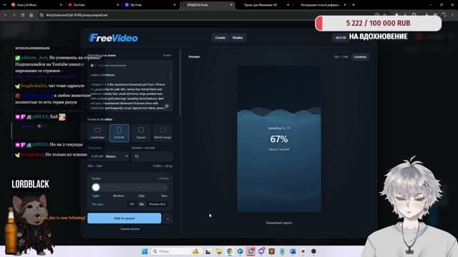Open purple chat app with badge on taskbar
Viewport: 458px width, 257px height.
point(261,251)
